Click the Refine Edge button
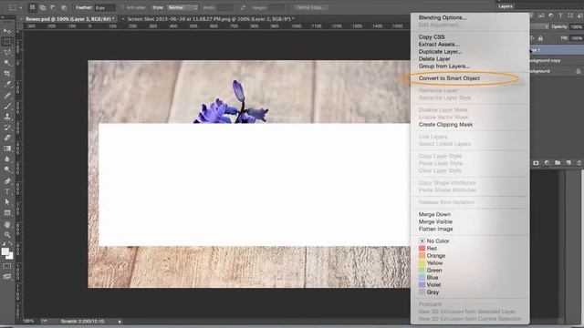The height and width of the screenshot is (328, 584). pyautogui.click(x=310, y=7)
